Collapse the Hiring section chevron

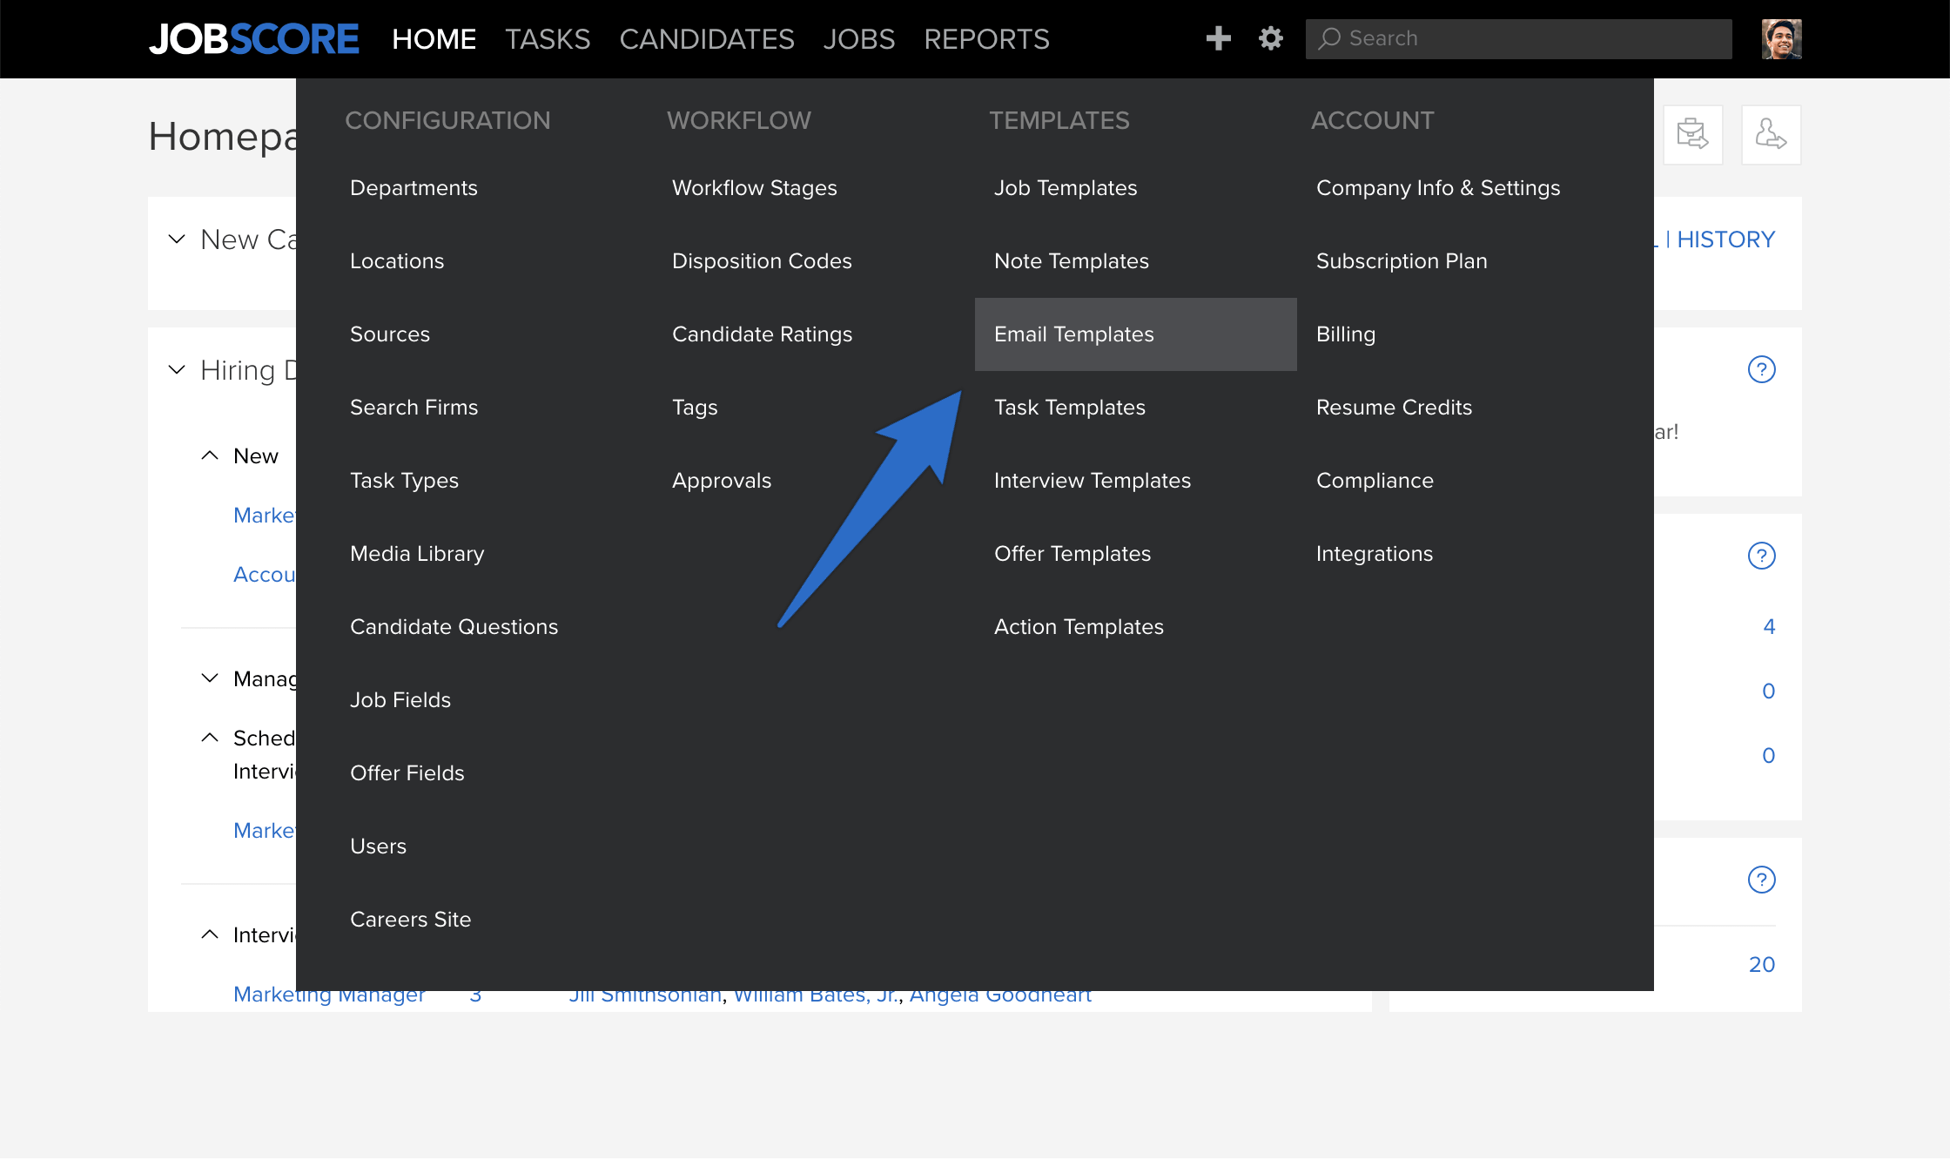tap(177, 370)
